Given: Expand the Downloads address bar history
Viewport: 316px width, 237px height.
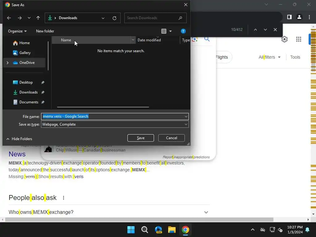Looking at the screenshot, I should tap(103, 18).
